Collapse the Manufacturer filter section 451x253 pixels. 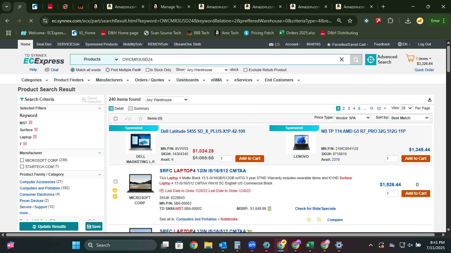pos(100,153)
